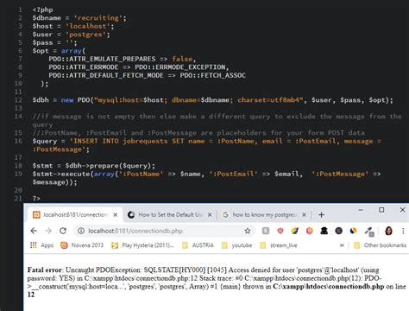Close the localhost:8181 connection tab
This screenshot has width=409, height=311.
coord(116,215)
